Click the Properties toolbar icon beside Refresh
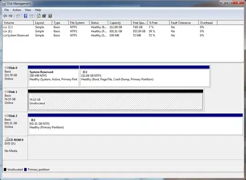Image resolution: width=246 pixels, height=180 pixels. pyautogui.click(x=44, y=16)
